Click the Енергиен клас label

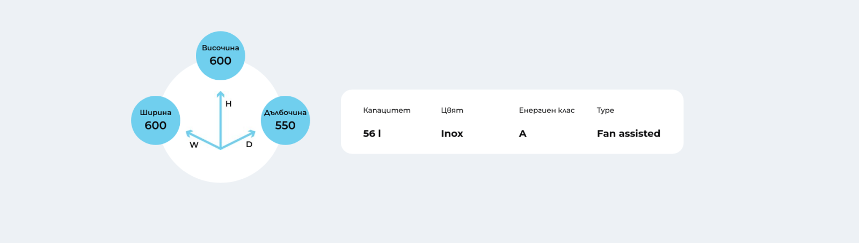pyautogui.click(x=547, y=110)
